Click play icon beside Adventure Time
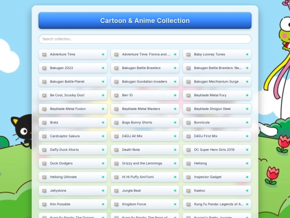 click(x=45, y=54)
